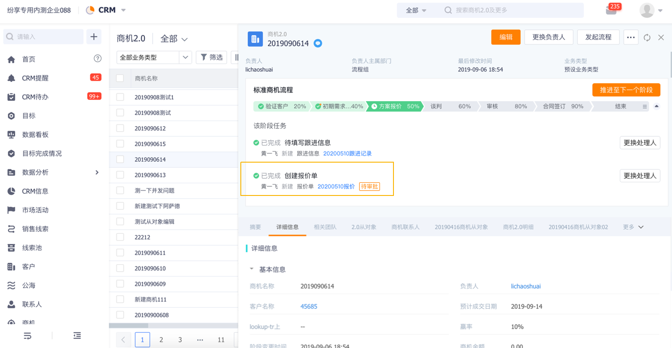
Task: Click the sidebar collapse icon at bottom
Action: pos(77,336)
